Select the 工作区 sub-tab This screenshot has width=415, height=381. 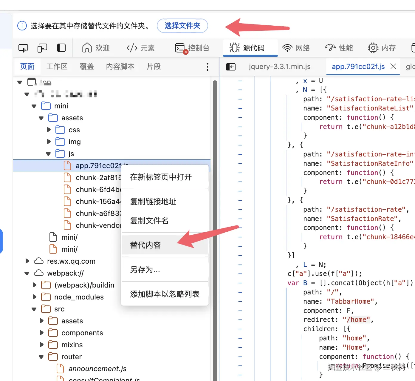[x=57, y=66]
